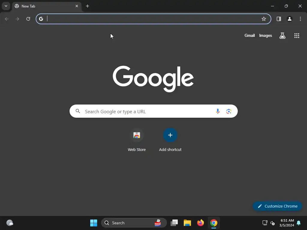Click the Google G icon in address bar
This screenshot has width=307, height=230.
[41, 19]
